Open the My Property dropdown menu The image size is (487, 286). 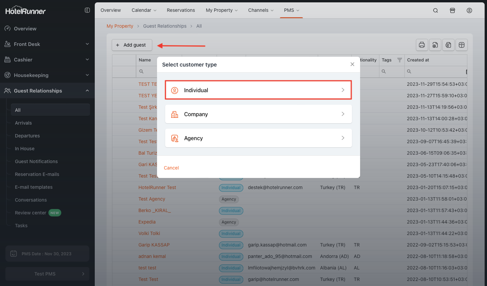point(222,10)
